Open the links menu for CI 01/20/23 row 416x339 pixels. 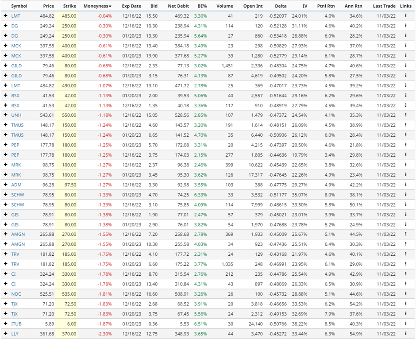pyautogui.click(x=406, y=284)
